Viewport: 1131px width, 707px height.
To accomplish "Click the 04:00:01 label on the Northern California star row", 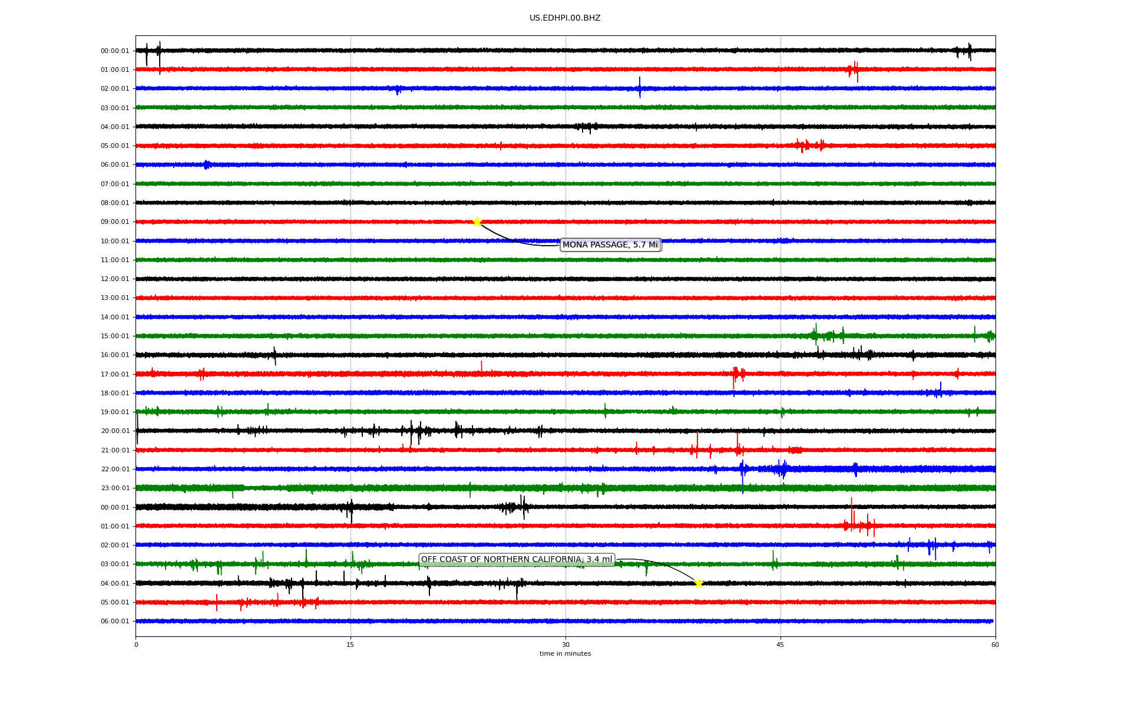I will tap(115, 584).
